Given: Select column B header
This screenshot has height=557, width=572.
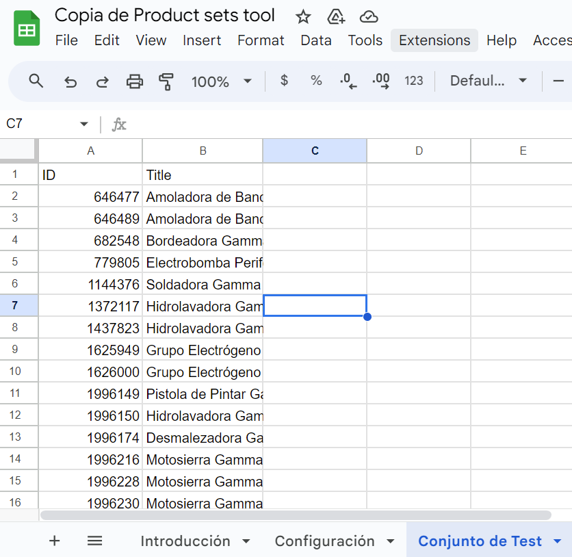Looking at the screenshot, I should click(203, 151).
